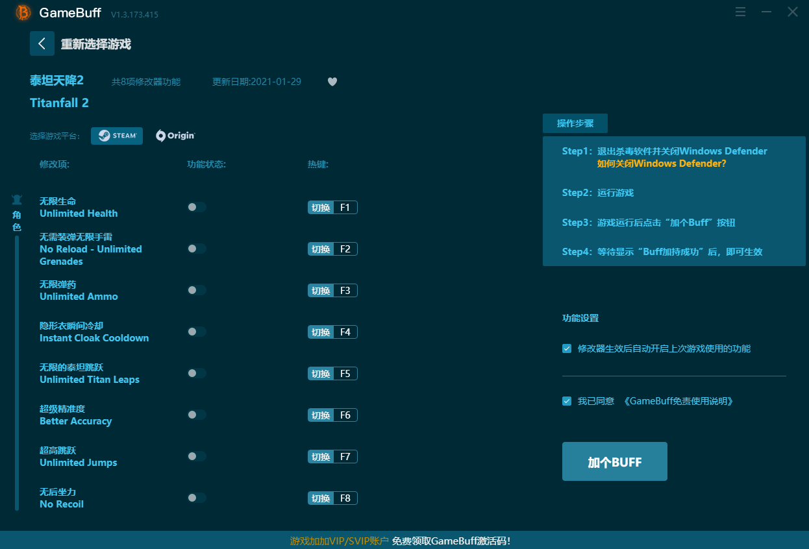Click the bottom banner GameBuff activation code link
The width and height of the screenshot is (809, 549).
(x=451, y=541)
